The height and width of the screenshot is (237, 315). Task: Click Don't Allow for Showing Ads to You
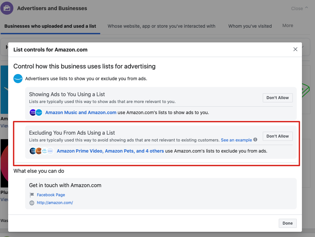coord(278,98)
